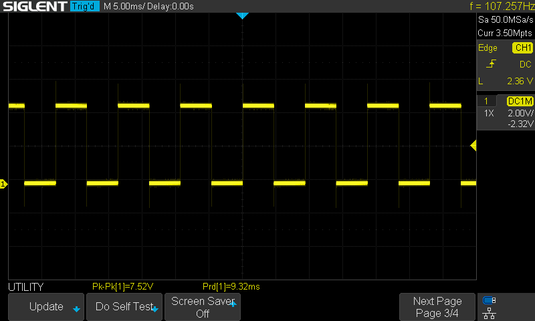Click the SIGLENT logo

click(x=34, y=6)
